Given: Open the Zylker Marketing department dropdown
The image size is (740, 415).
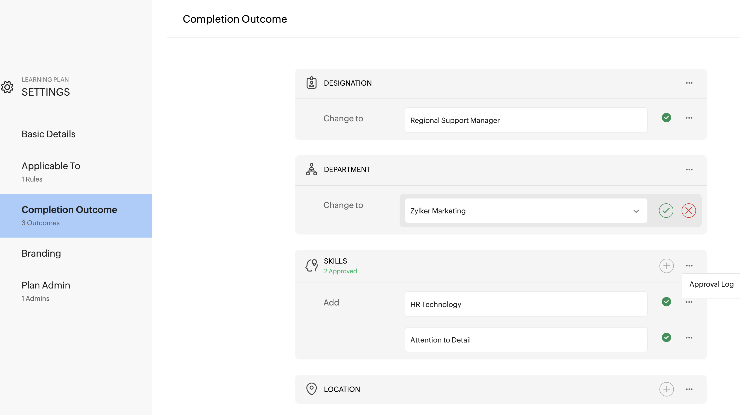Looking at the screenshot, I should tap(636, 211).
